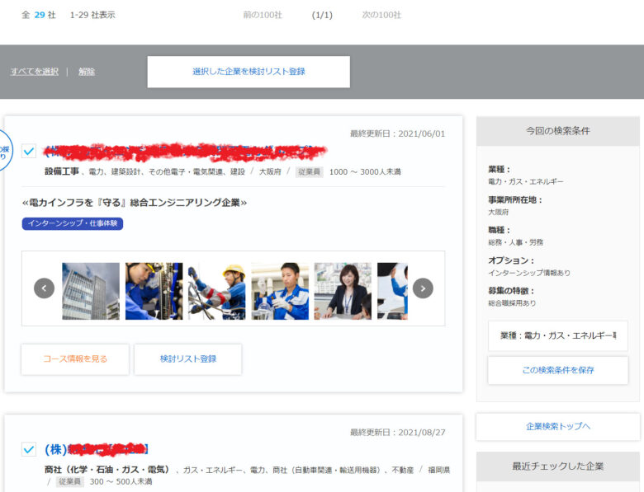Uncheck the first company checkbox (設備工事)
The image size is (644, 492).
click(29, 151)
